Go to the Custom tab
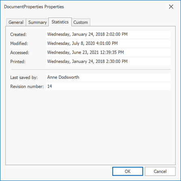The width and height of the screenshot is (181, 181). click(81, 22)
